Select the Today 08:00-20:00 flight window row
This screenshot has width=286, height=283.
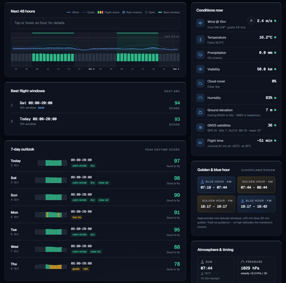point(95,121)
